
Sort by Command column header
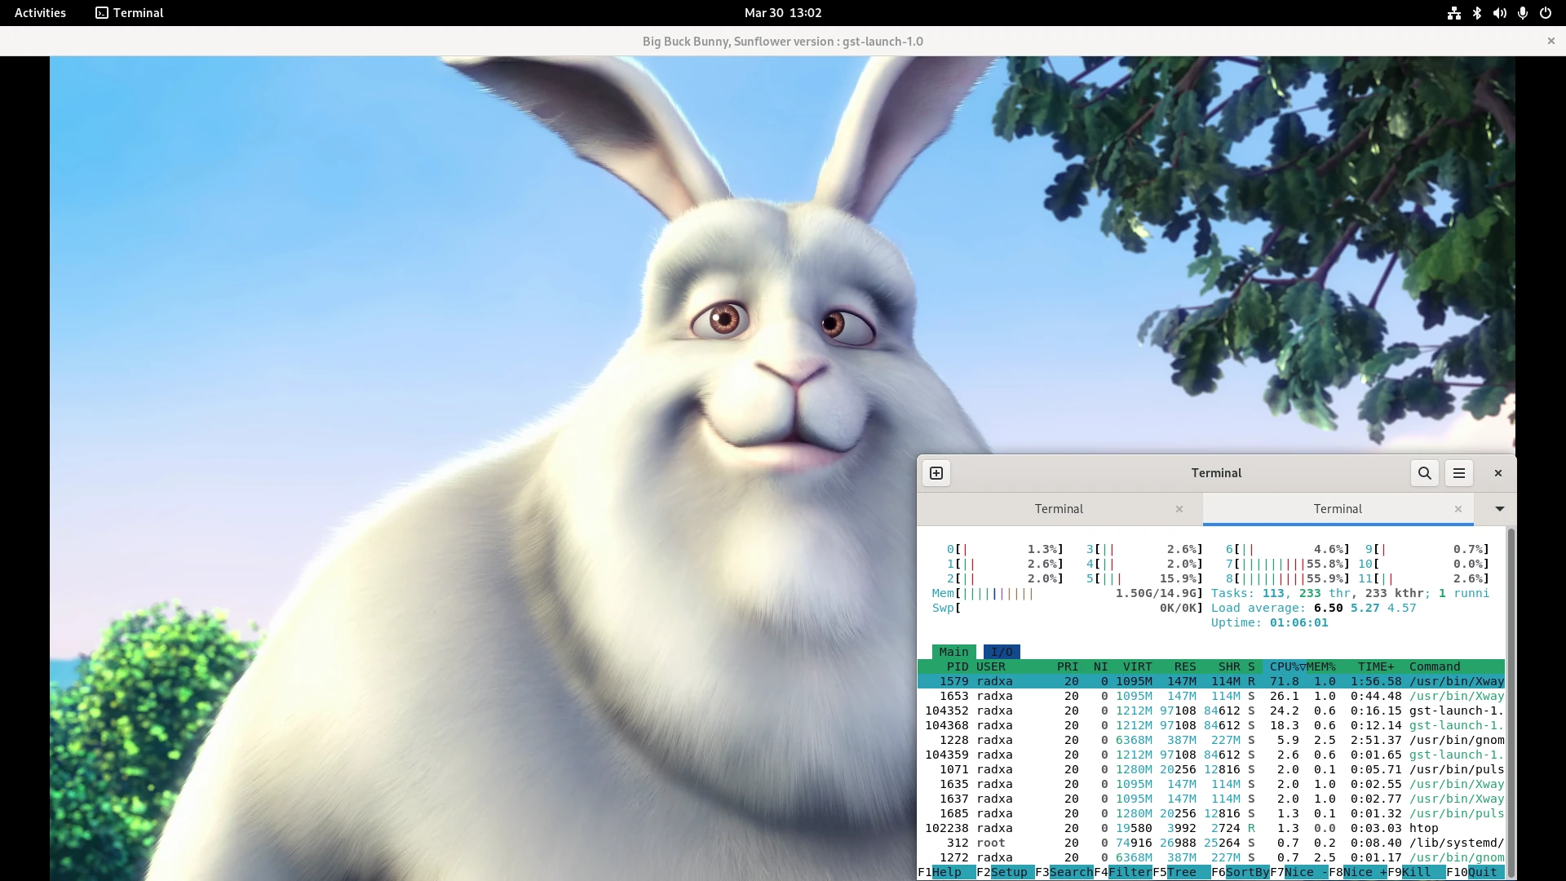pyautogui.click(x=1435, y=666)
